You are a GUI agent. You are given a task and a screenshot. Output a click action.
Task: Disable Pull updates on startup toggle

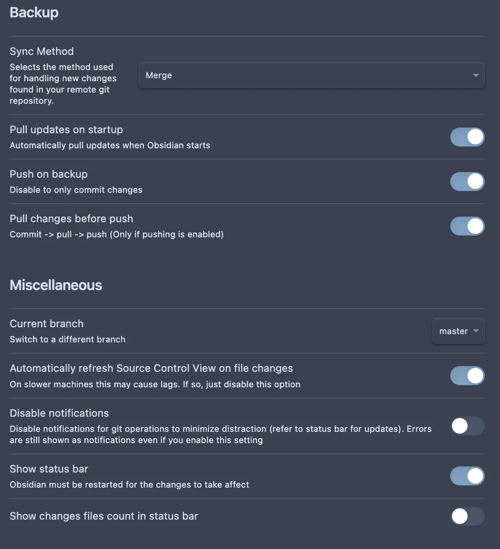coord(467,137)
